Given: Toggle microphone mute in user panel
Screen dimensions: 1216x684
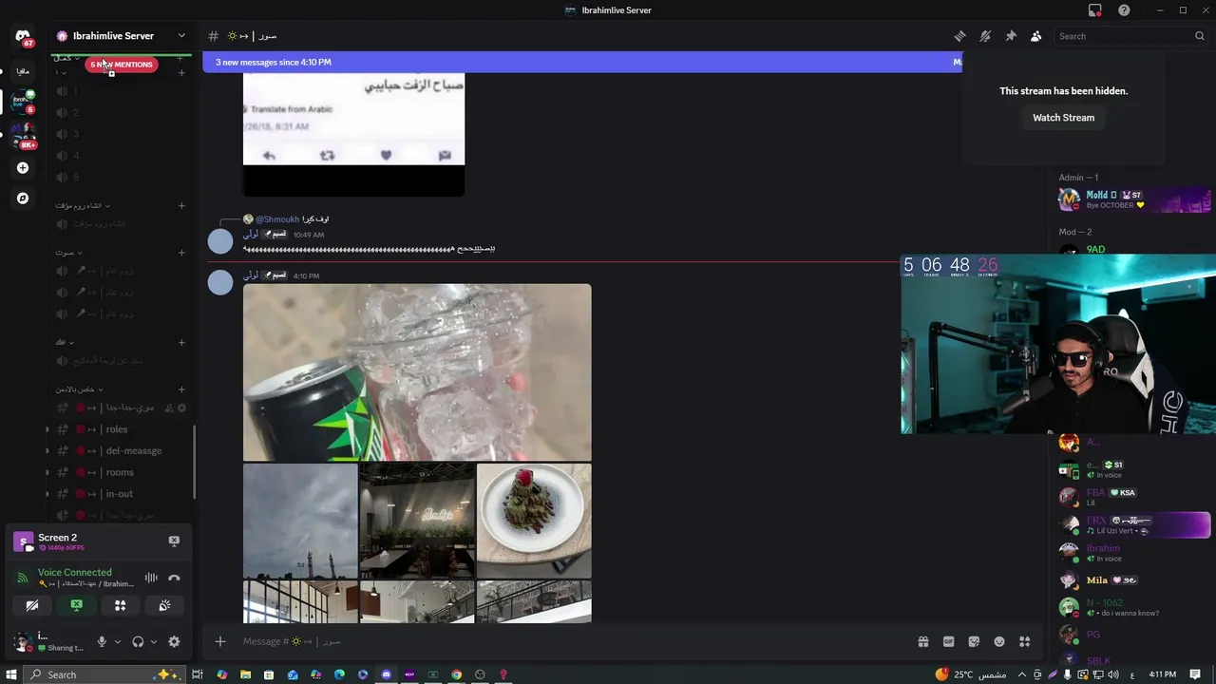Looking at the screenshot, I should 102,642.
